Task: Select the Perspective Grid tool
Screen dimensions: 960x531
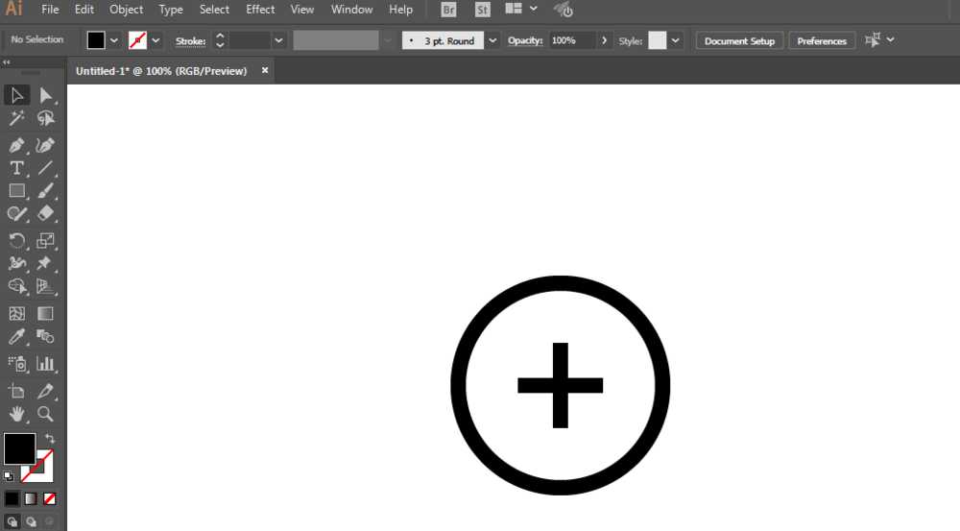Action: tap(46, 286)
